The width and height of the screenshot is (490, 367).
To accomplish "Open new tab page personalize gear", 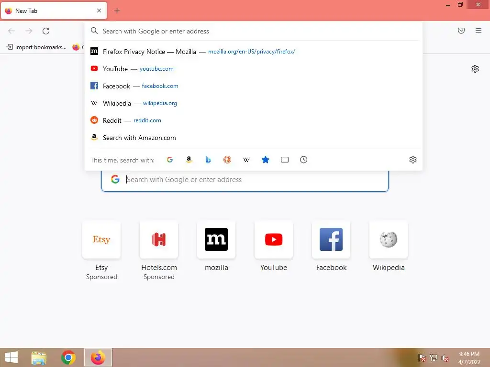I will point(475,69).
